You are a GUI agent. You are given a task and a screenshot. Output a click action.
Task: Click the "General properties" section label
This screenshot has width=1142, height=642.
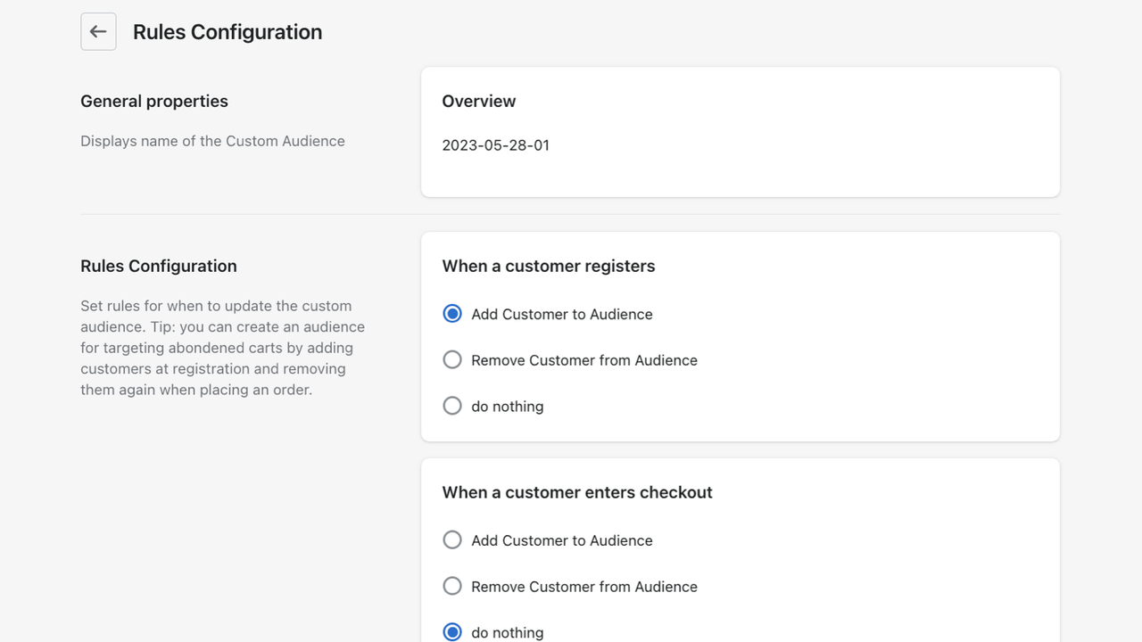pyautogui.click(x=153, y=101)
